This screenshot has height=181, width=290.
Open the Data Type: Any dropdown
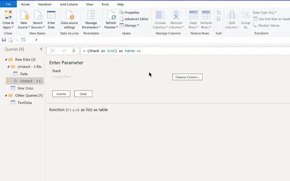(x=265, y=12)
